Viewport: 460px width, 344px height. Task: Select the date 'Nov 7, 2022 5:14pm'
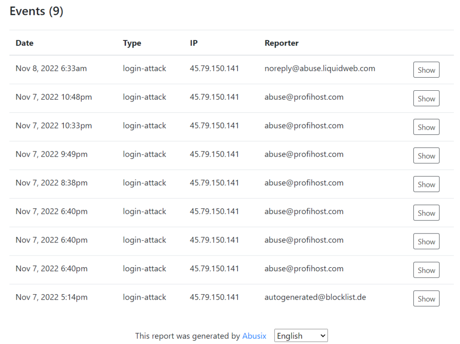(x=51, y=297)
